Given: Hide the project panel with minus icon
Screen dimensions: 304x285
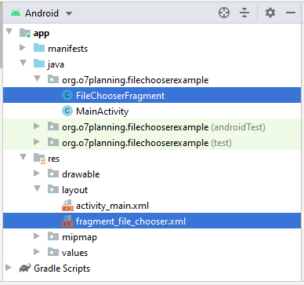Looking at the screenshot, I should pos(291,13).
